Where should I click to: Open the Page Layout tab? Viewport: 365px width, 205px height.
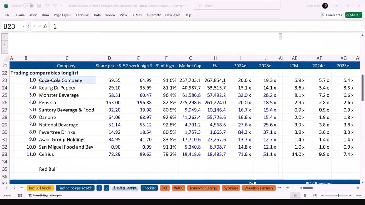click(63, 15)
